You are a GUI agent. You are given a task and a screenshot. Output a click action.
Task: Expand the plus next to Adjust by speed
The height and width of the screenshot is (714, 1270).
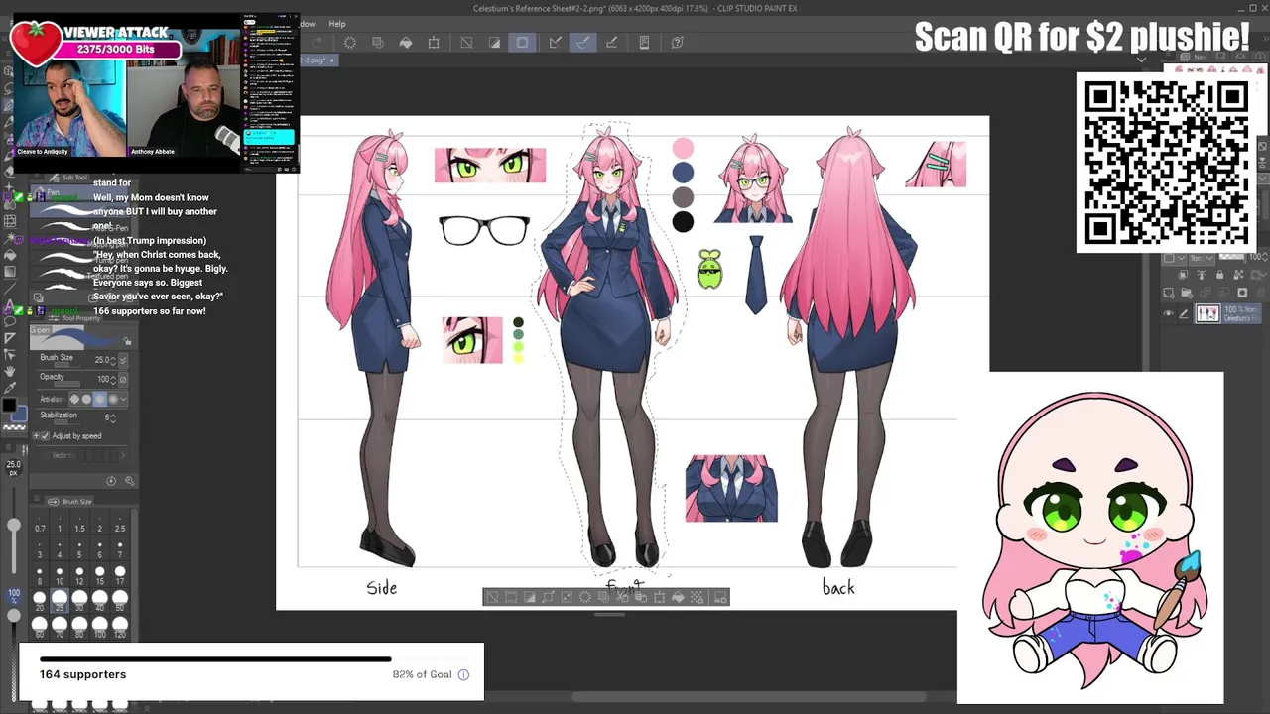click(36, 436)
